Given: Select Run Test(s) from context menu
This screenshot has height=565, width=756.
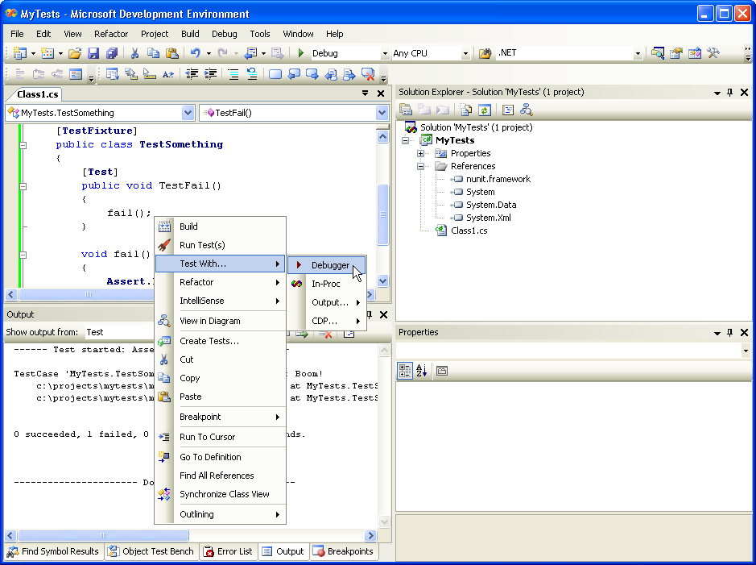Looking at the screenshot, I should point(221,245).
